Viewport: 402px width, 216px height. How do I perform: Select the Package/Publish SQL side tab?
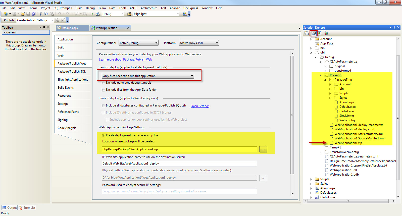72,72
